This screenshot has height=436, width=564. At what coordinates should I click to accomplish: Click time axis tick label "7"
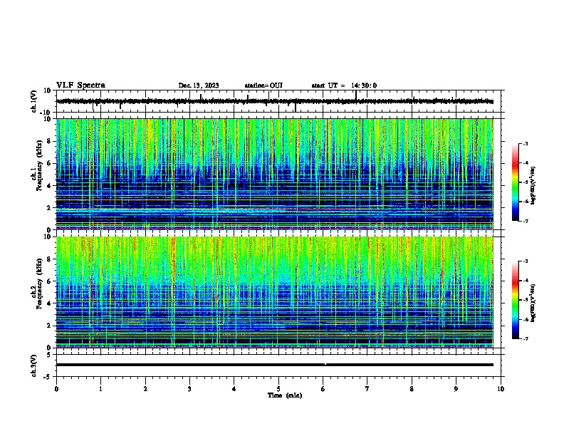(x=367, y=389)
